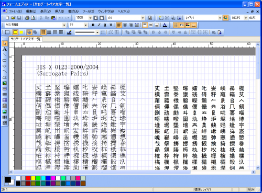
Task: Click the Print icon in toolbar
Action: 27,18
